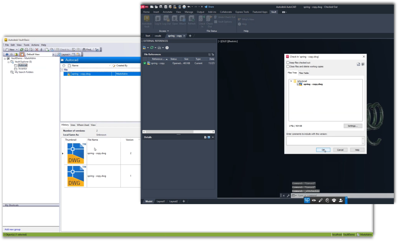This screenshot has height=241, width=398.
Task: Open the New button dropdown arrow in Vault
Action: pos(17,50)
